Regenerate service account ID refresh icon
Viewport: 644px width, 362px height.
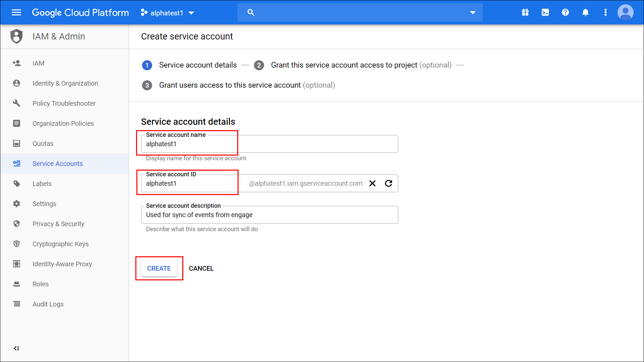(389, 183)
